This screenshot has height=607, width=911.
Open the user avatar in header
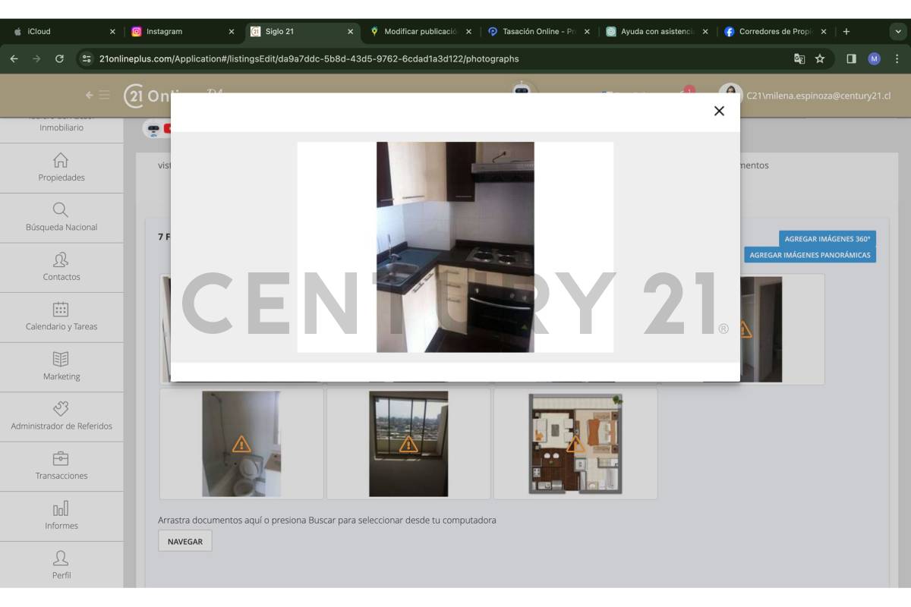(730, 91)
